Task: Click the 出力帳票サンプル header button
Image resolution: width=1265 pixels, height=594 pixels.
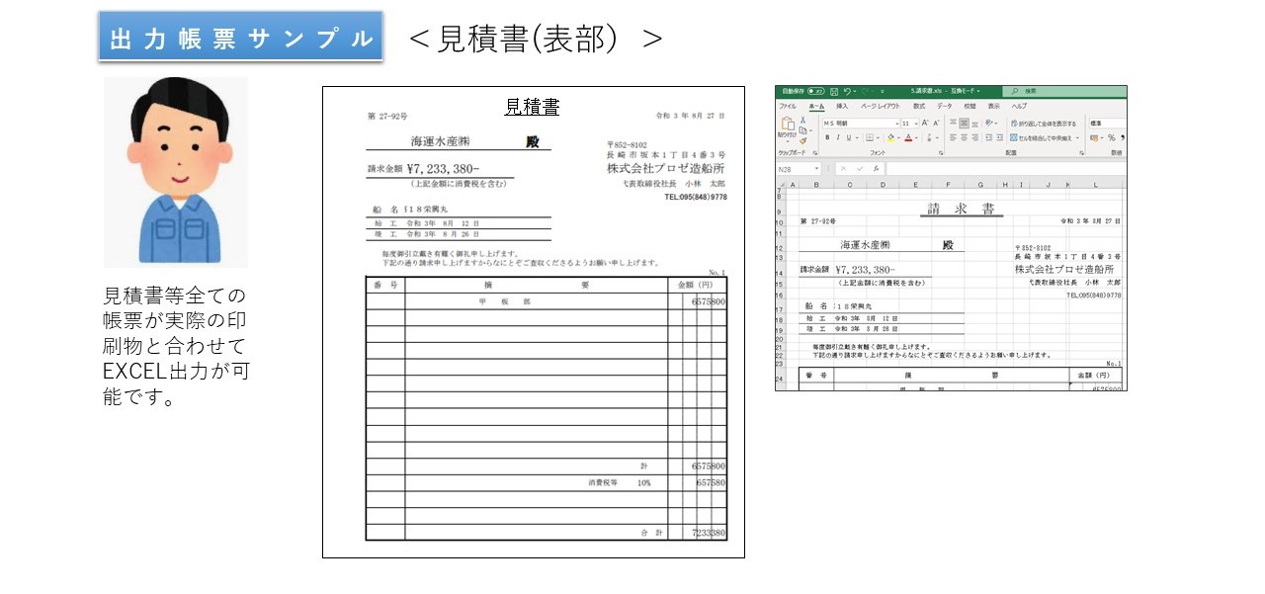Action: coord(241,39)
